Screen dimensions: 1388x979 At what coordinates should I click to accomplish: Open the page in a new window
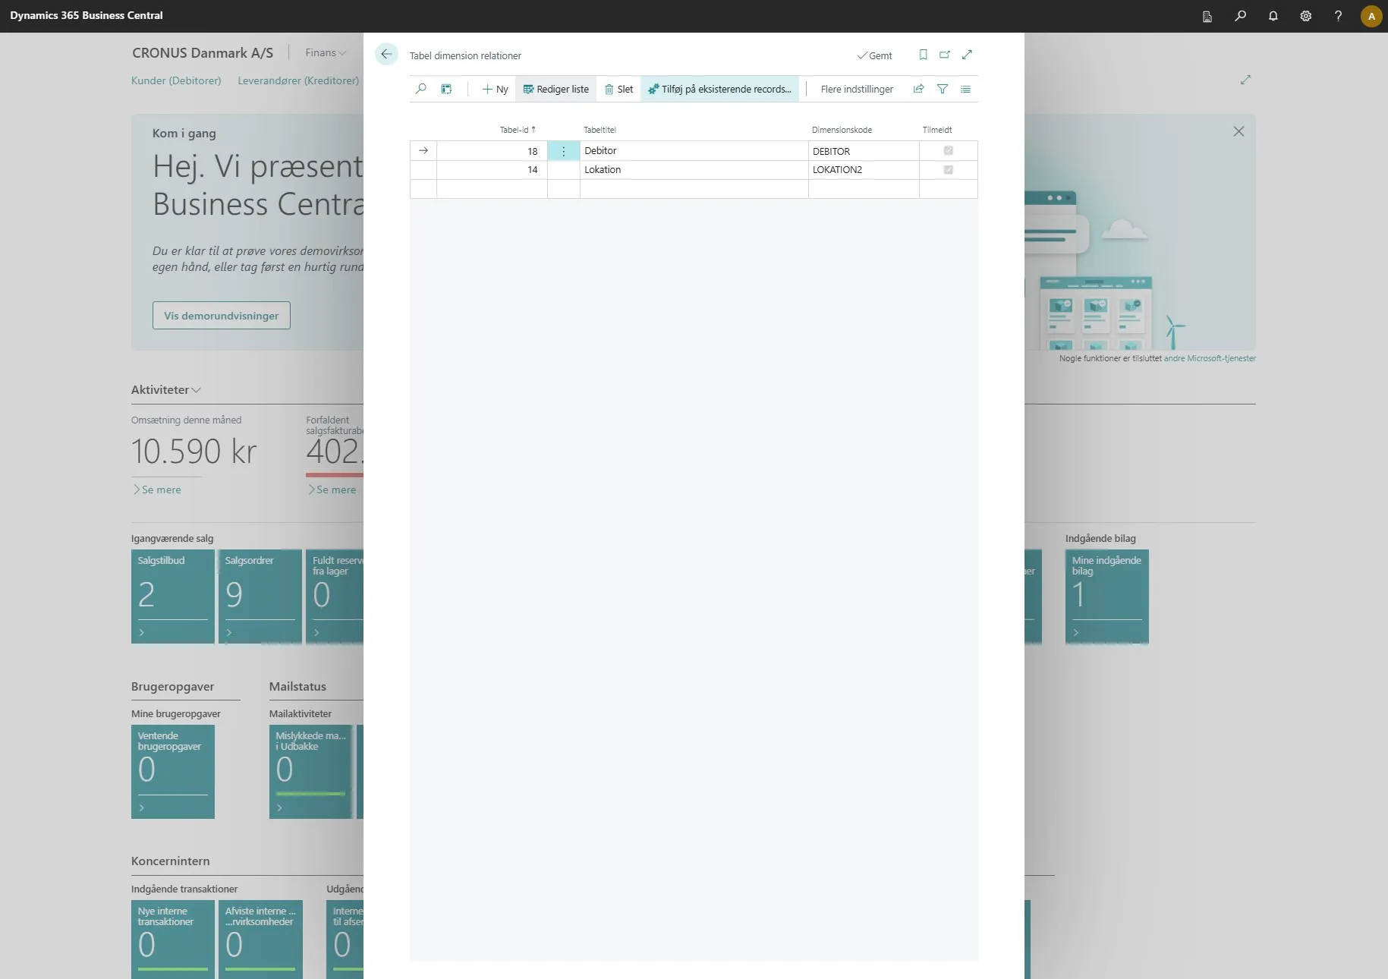945,55
